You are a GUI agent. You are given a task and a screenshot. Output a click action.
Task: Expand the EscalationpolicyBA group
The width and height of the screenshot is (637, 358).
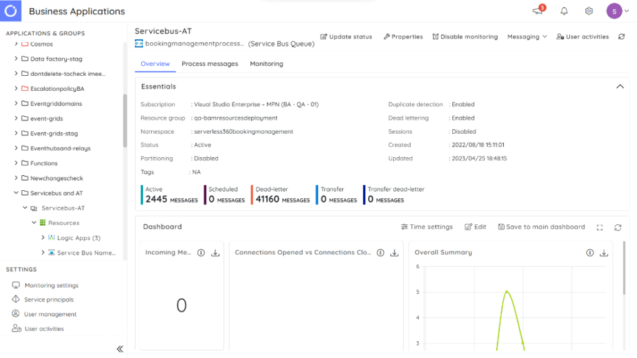click(16, 88)
